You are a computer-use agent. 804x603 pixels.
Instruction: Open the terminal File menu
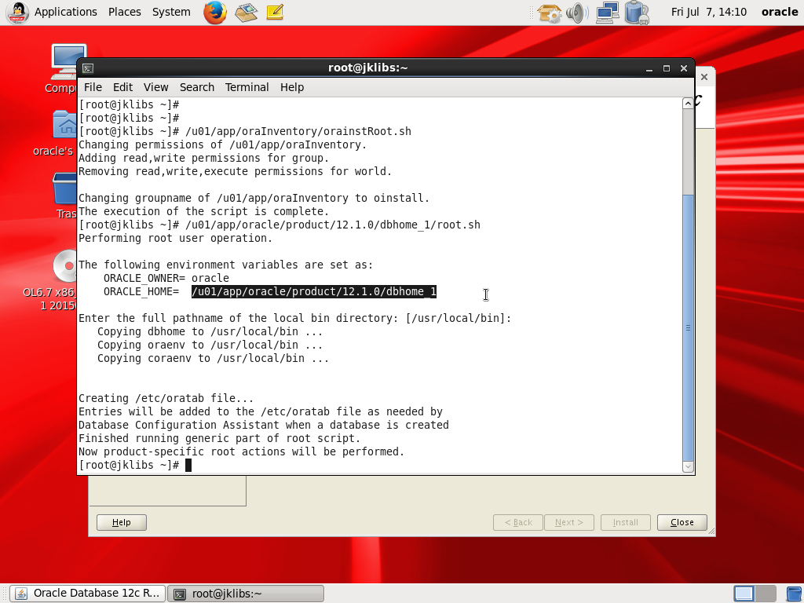[93, 87]
